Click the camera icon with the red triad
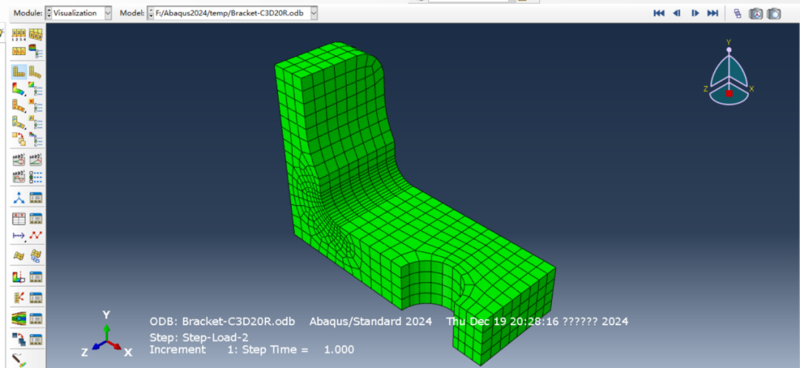 tap(756, 14)
